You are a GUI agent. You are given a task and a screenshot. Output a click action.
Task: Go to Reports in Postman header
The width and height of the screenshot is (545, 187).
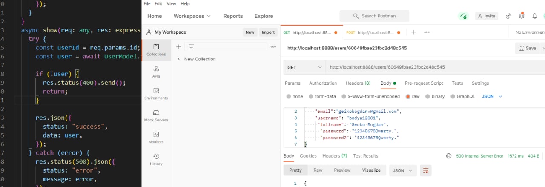[x=233, y=16]
